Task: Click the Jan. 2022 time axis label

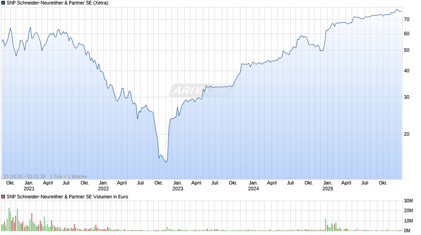Action: 103,186
